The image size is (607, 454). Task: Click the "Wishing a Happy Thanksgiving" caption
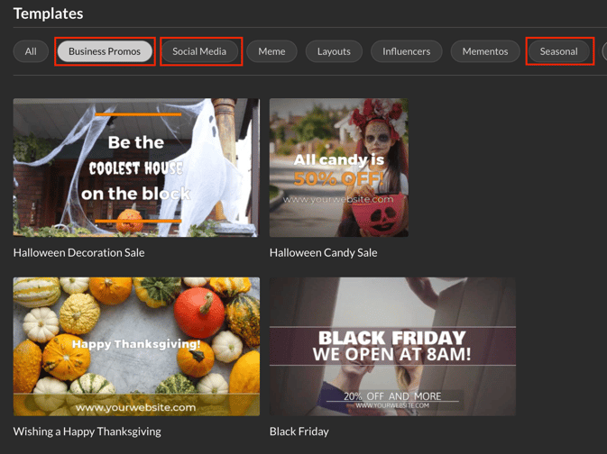87,431
